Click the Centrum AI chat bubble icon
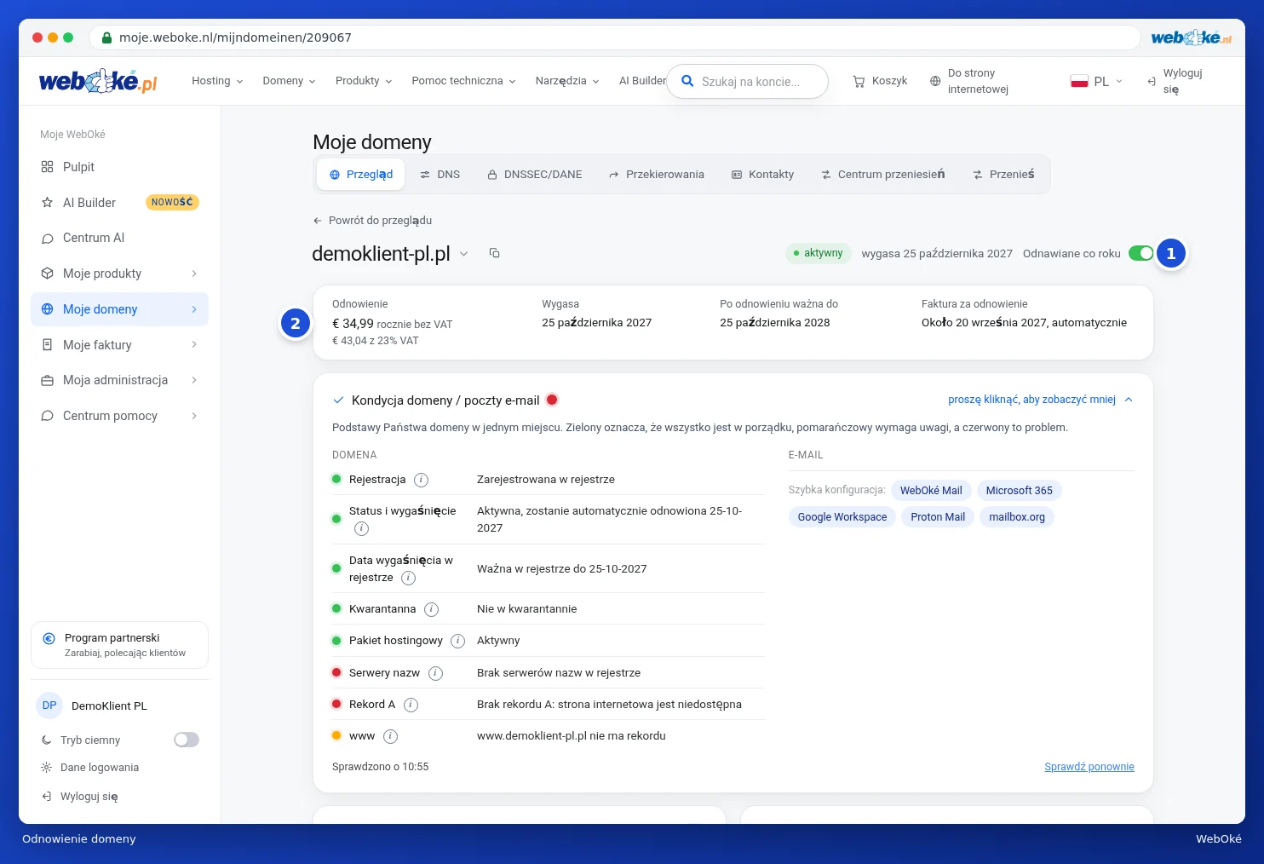The image size is (1264, 864). [47, 239]
